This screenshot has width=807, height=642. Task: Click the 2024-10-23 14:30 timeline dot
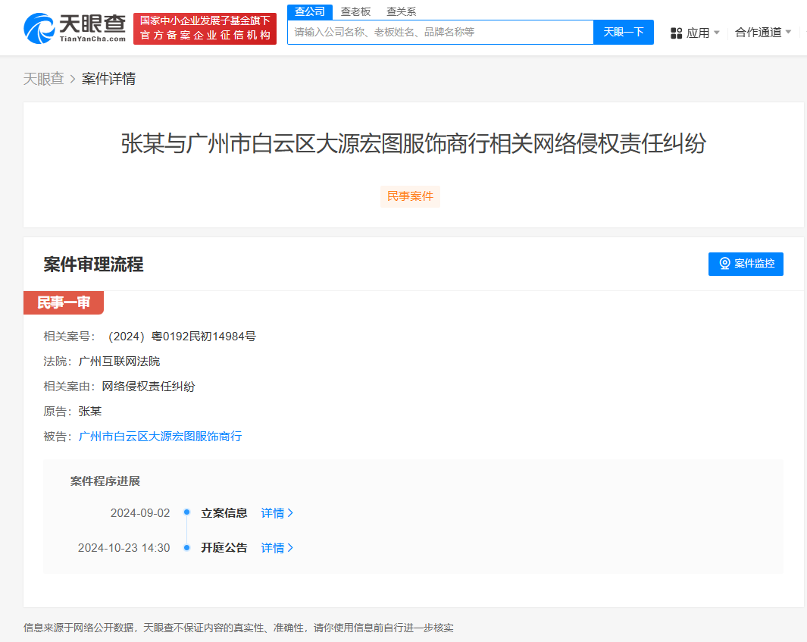point(187,548)
